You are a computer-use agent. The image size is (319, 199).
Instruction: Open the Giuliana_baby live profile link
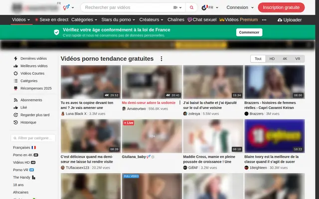pyautogui.click(x=134, y=157)
